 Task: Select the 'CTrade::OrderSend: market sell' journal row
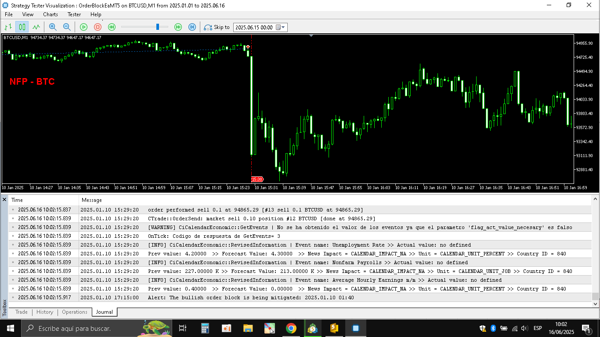pos(300,219)
